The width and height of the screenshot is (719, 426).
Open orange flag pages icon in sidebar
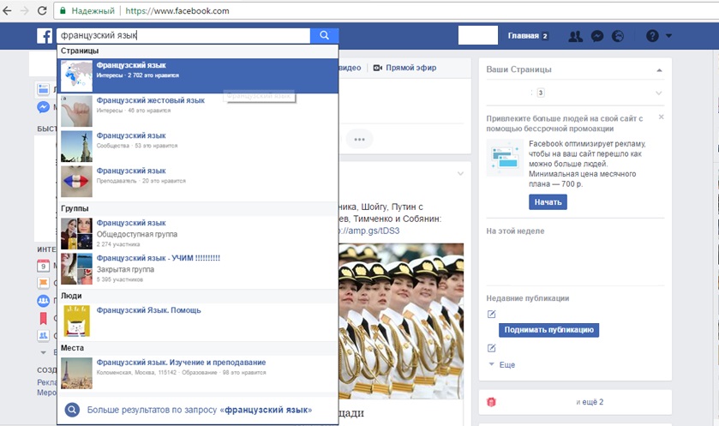pos(43,283)
